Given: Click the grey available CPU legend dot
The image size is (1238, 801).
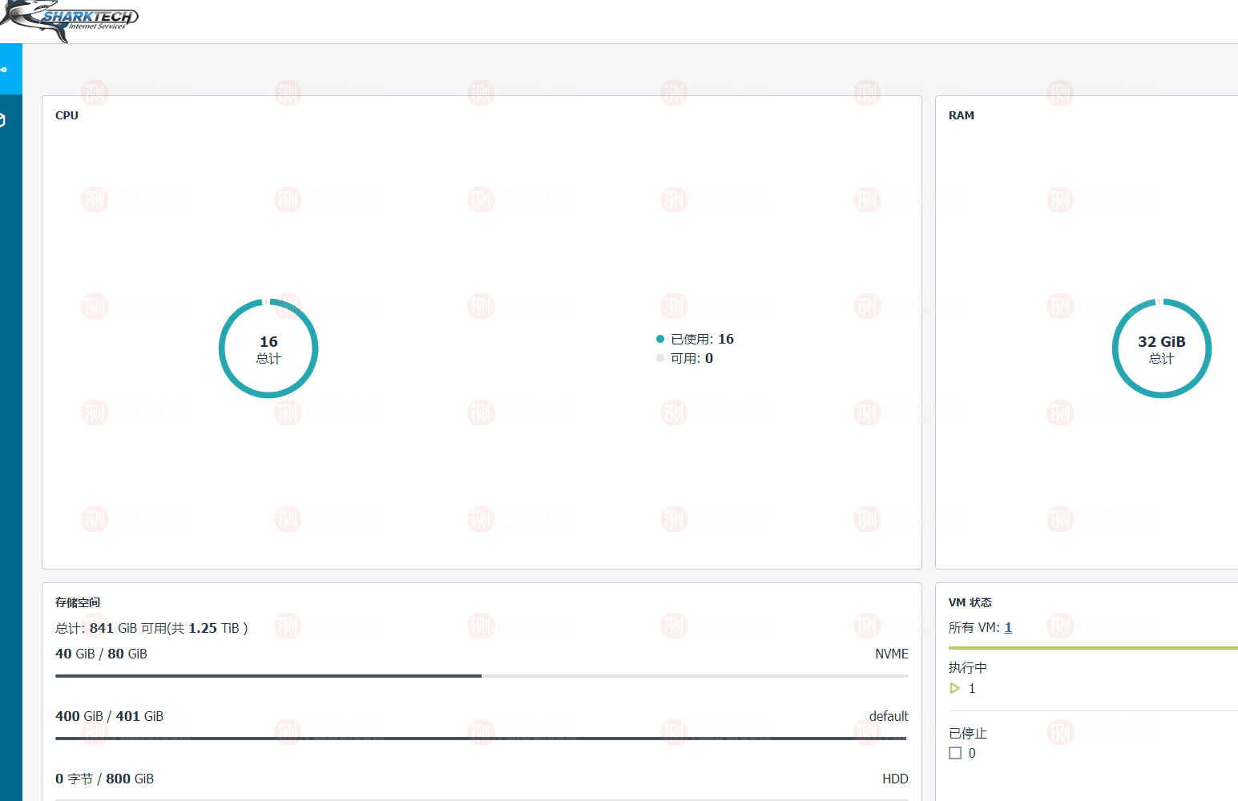Looking at the screenshot, I should pos(660,358).
